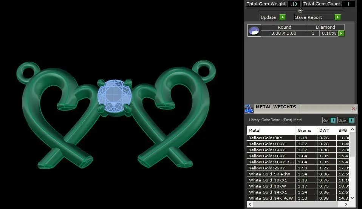Click the vertical scrollbar thumb of metal list

coord(352,145)
